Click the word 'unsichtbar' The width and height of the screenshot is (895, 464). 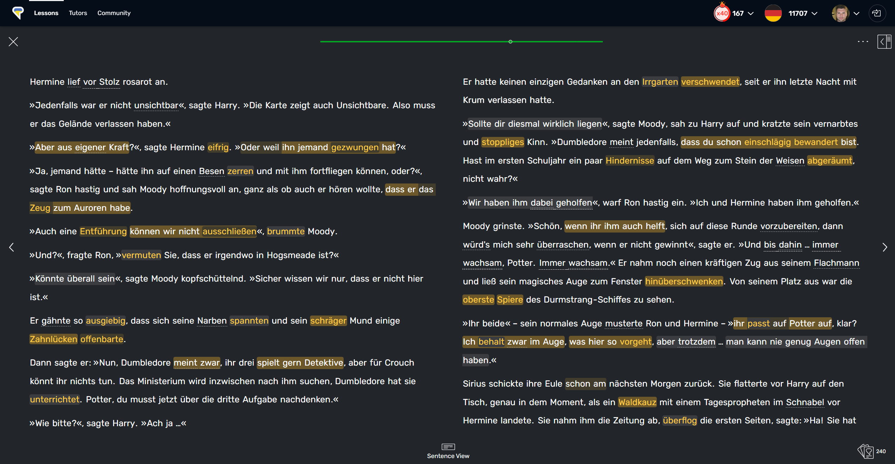pyautogui.click(x=156, y=105)
